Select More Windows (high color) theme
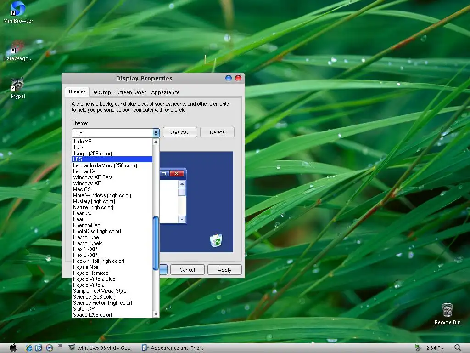Image resolution: width=470 pixels, height=353 pixels. (112, 195)
